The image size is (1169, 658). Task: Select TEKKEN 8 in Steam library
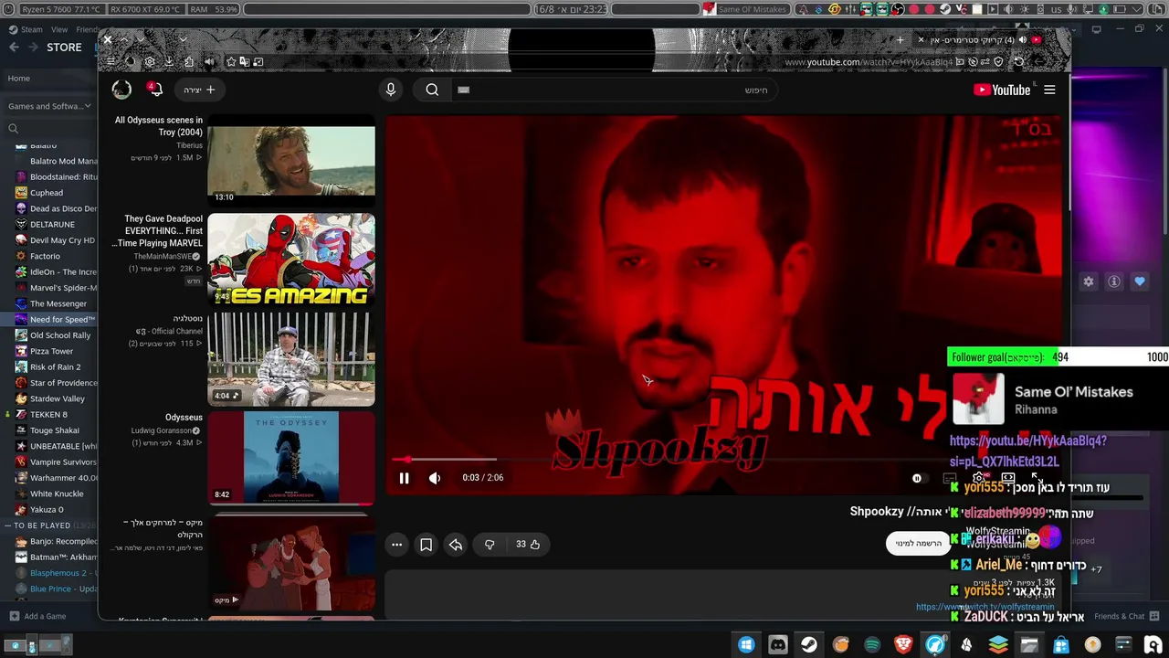pos(48,414)
